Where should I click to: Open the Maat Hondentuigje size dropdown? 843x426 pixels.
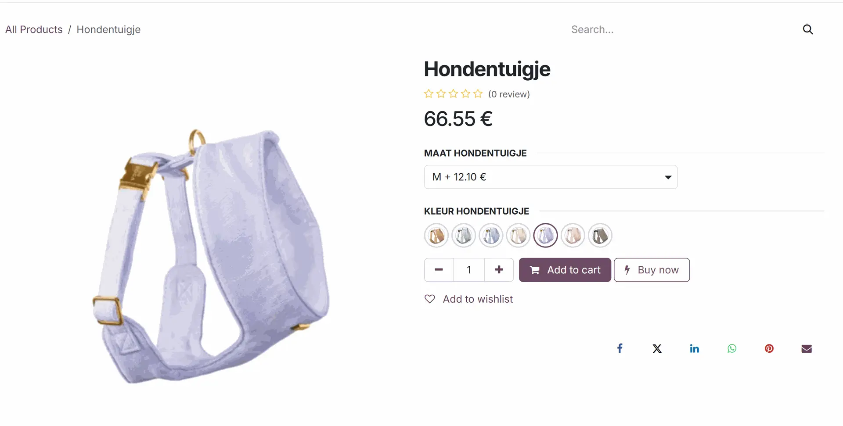[x=551, y=177]
